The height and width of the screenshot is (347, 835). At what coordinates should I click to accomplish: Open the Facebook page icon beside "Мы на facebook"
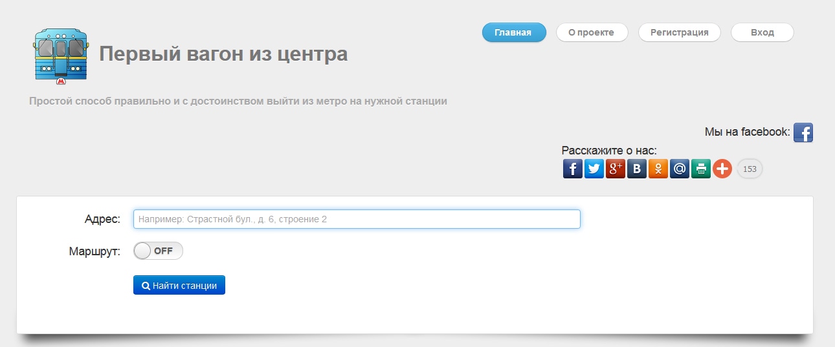click(803, 132)
